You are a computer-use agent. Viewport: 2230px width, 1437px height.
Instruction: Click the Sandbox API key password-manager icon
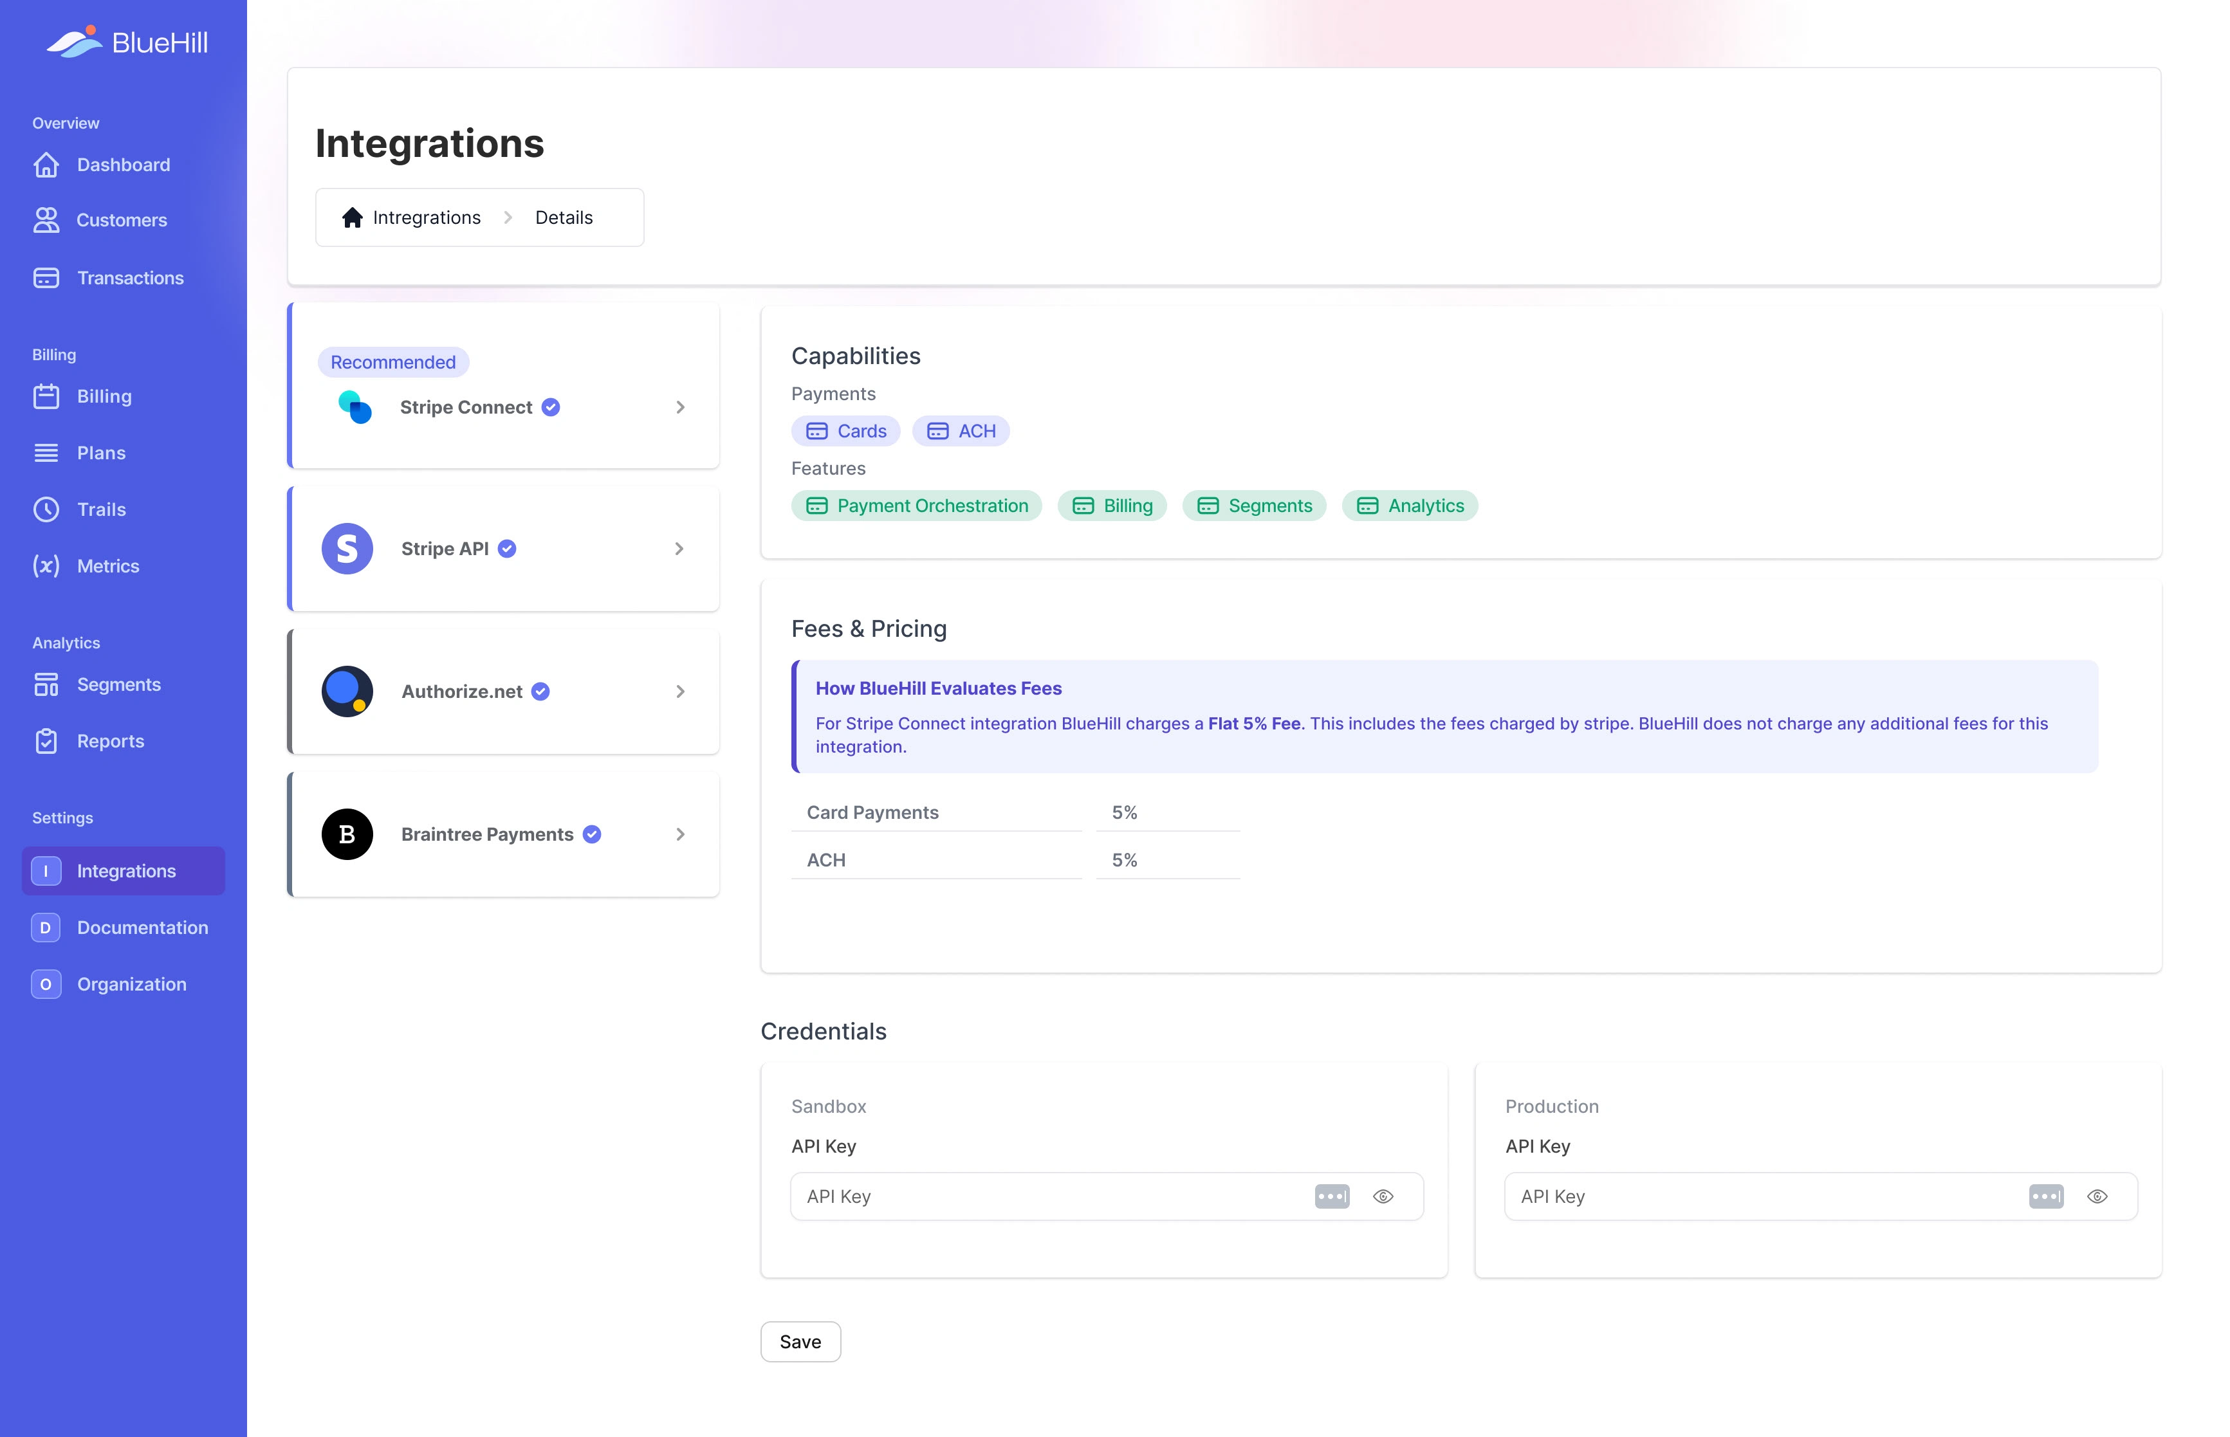[x=1331, y=1196]
